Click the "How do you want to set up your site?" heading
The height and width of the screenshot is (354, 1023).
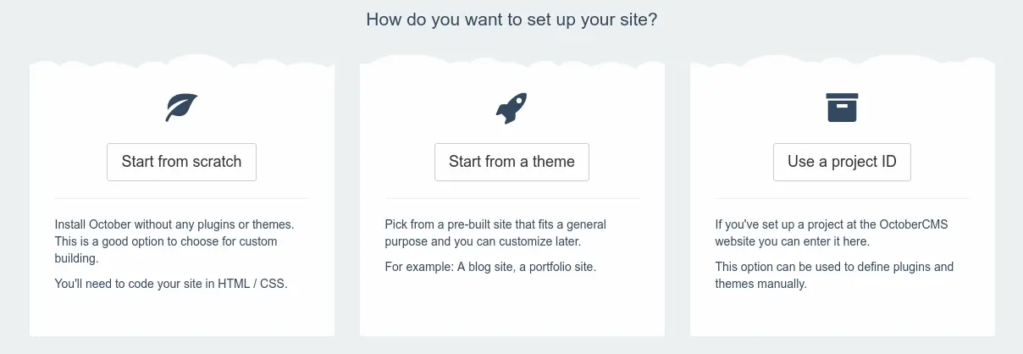point(511,19)
